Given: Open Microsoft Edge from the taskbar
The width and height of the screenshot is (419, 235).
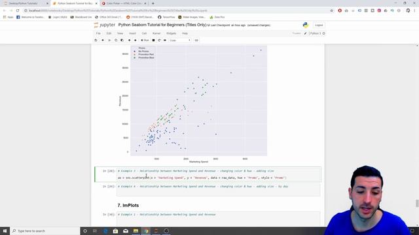Looking at the screenshot, I should tap(105, 230).
